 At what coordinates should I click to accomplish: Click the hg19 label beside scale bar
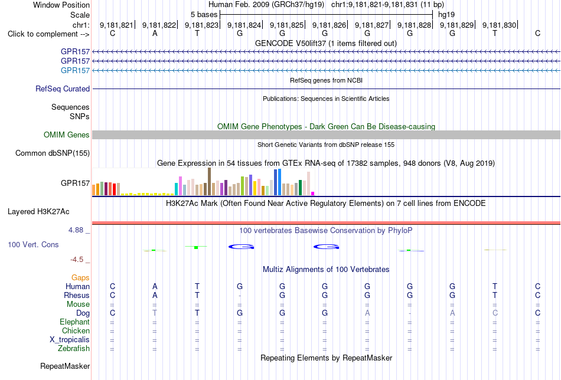click(x=446, y=15)
